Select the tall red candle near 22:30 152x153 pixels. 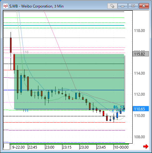11,45
